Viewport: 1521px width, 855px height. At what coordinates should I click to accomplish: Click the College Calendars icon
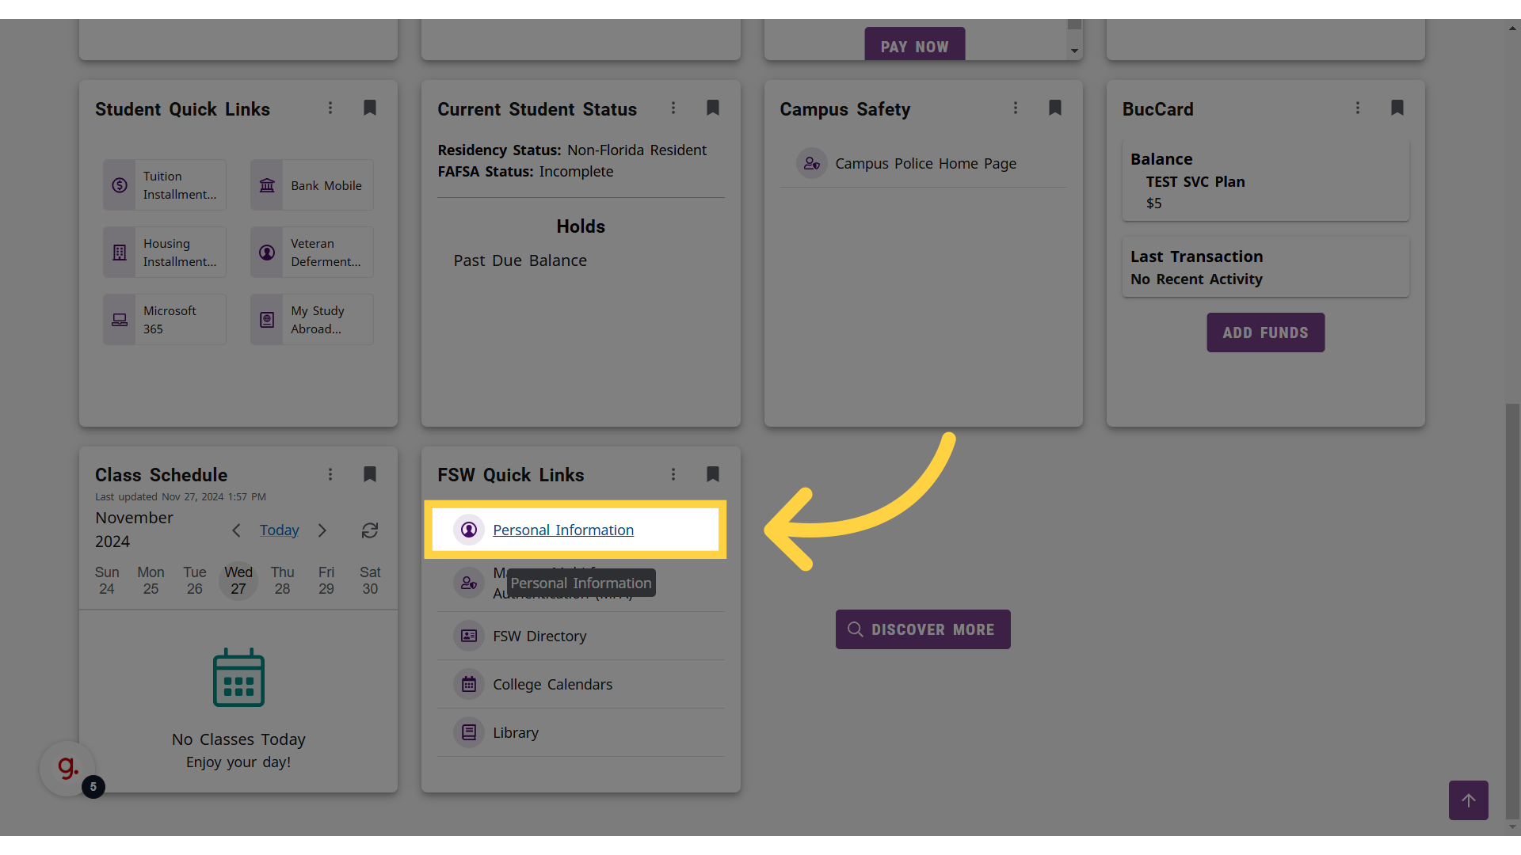point(469,685)
